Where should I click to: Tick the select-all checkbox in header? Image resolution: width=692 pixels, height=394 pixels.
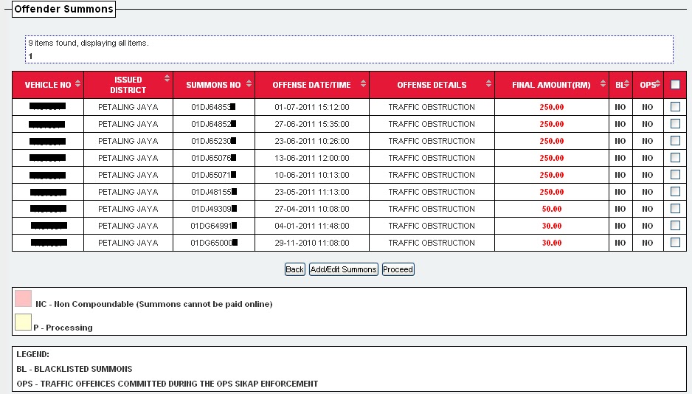(675, 84)
